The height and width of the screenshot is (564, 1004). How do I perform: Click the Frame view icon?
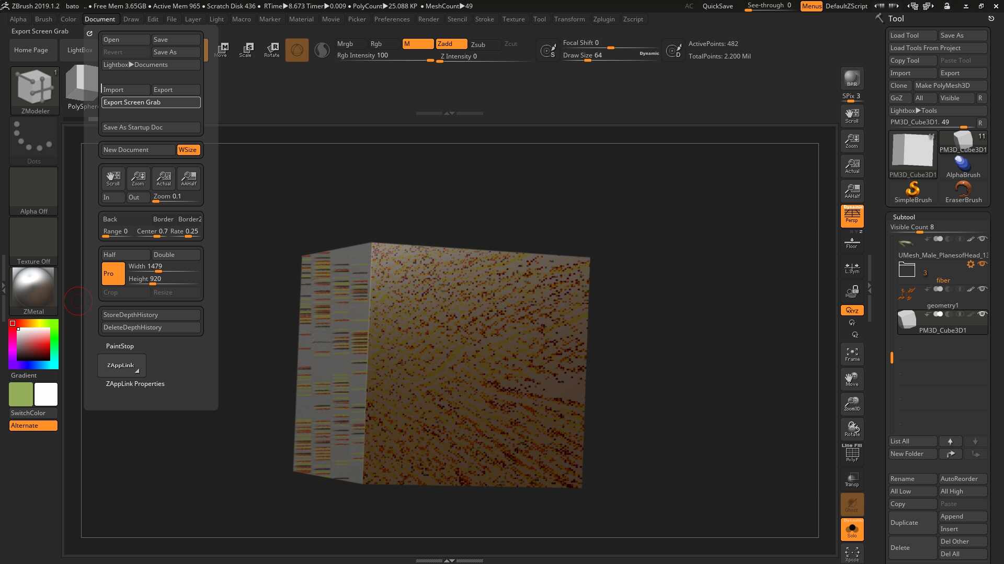click(852, 354)
